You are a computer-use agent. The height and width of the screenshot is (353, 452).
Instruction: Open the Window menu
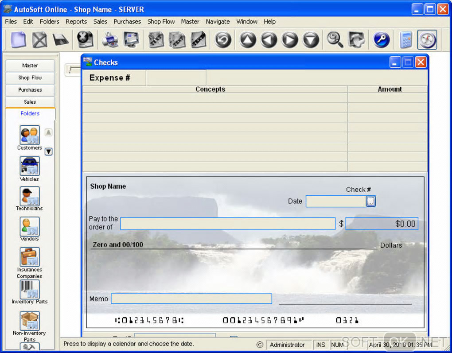coord(247,22)
